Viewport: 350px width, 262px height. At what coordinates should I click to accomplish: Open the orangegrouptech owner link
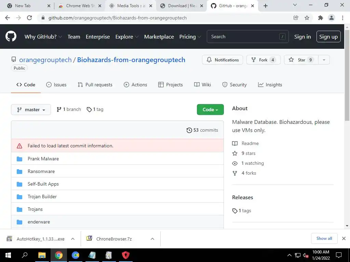point(45,60)
